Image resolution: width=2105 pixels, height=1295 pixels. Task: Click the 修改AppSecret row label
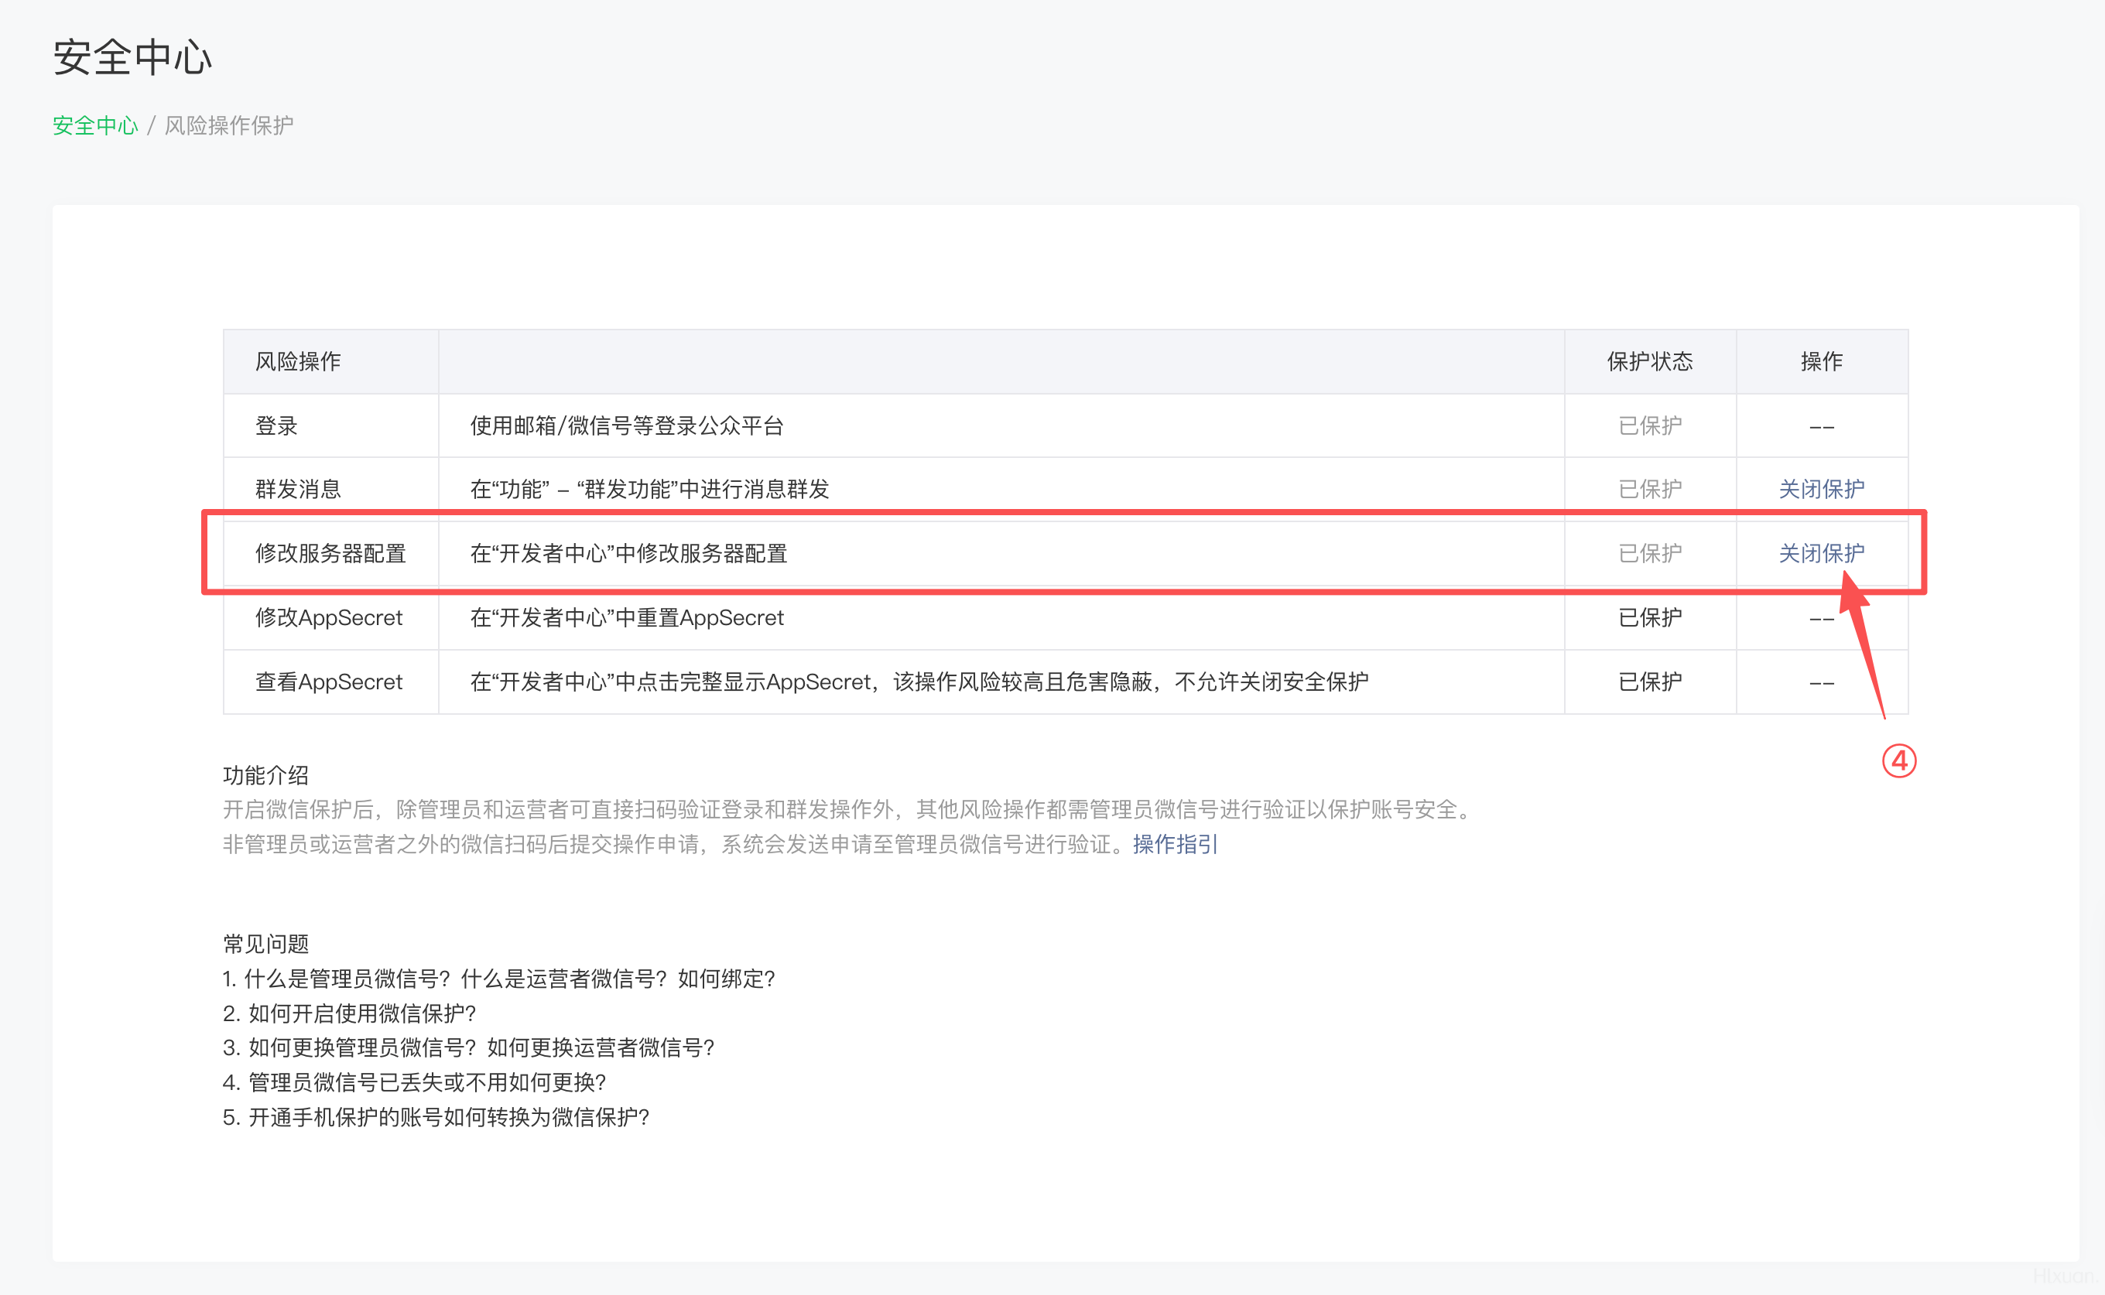click(x=328, y=617)
